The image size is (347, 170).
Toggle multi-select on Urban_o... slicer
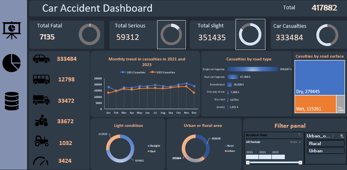click(x=335, y=136)
